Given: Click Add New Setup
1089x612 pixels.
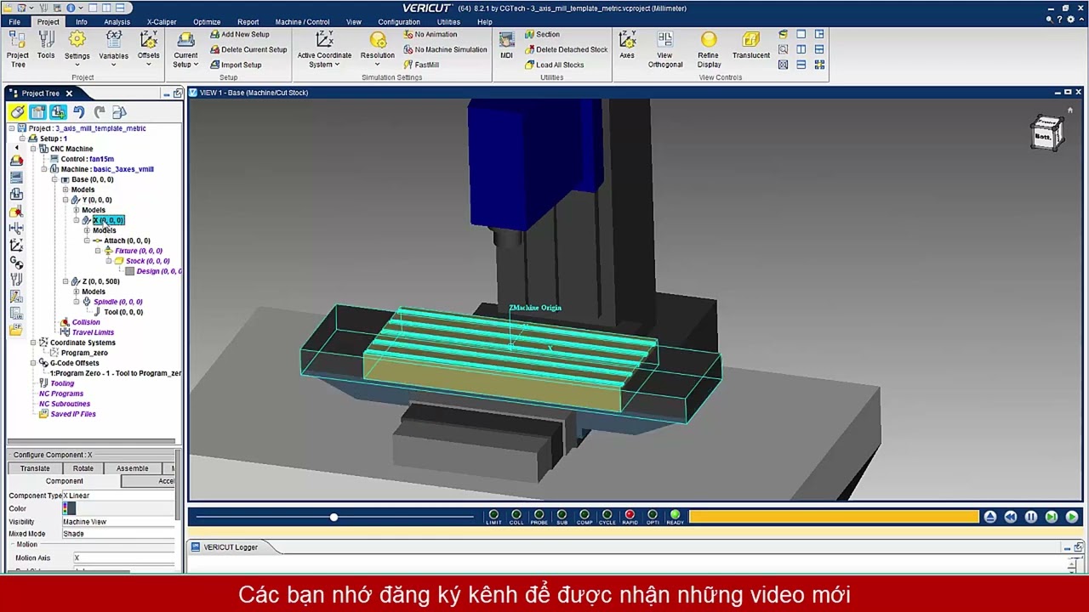Looking at the screenshot, I should pyautogui.click(x=239, y=35).
